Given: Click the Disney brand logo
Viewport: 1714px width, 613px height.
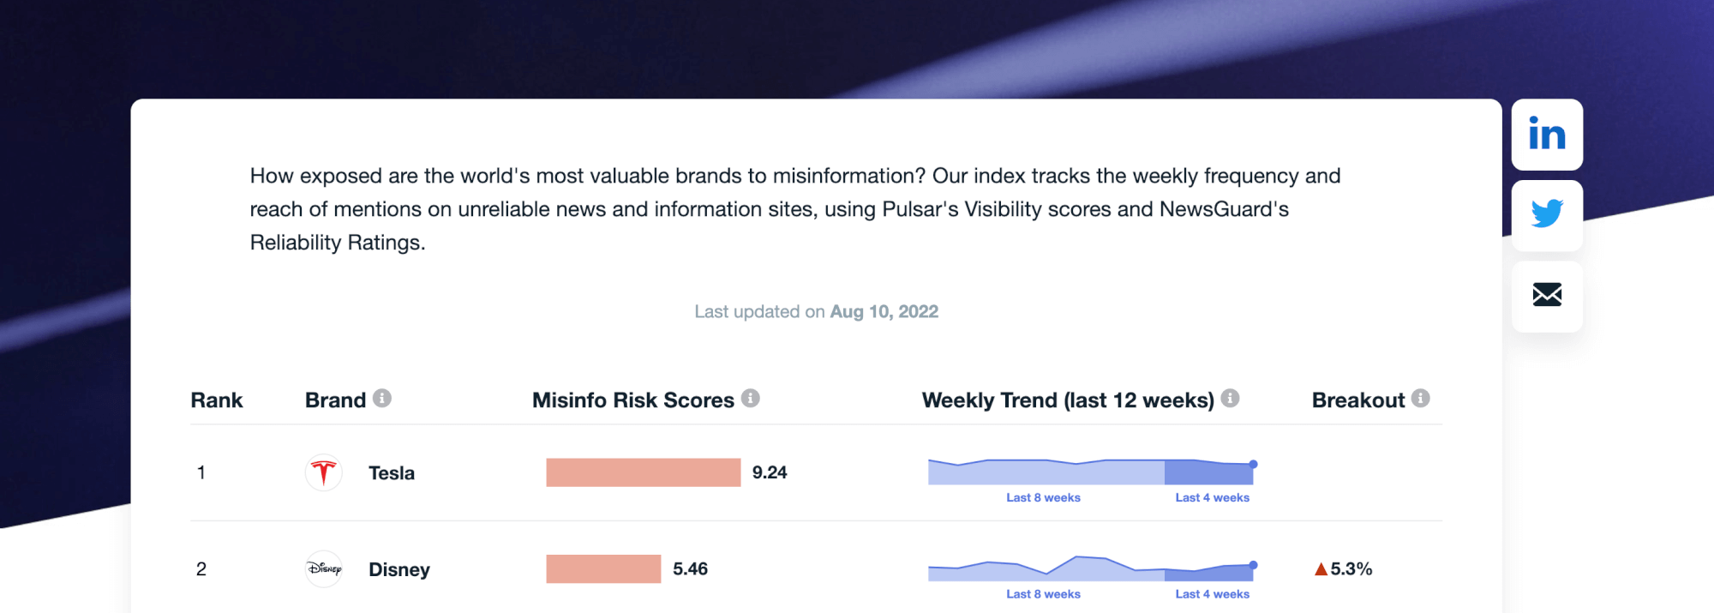Looking at the screenshot, I should coord(324,568).
